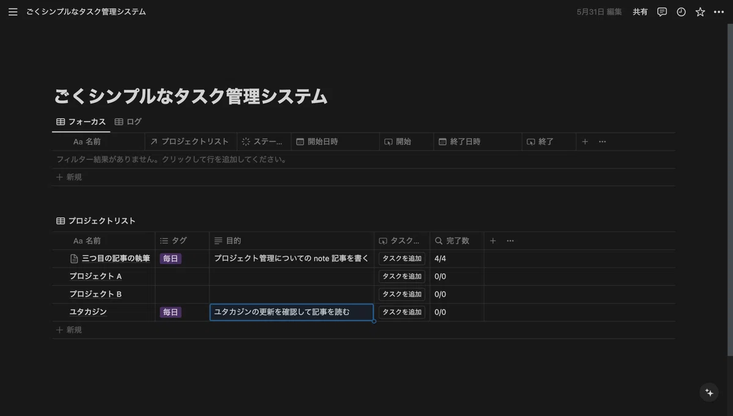Click the 開始日時 column header
The height and width of the screenshot is (416, 733).
(335, 142)
